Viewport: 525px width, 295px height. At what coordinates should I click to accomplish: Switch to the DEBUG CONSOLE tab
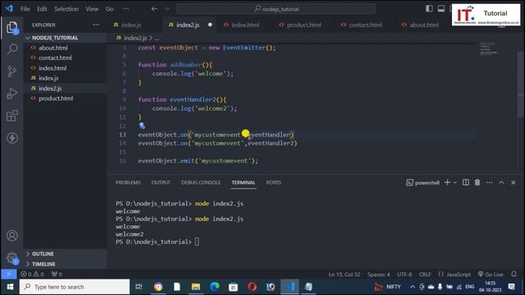[201, 182]
